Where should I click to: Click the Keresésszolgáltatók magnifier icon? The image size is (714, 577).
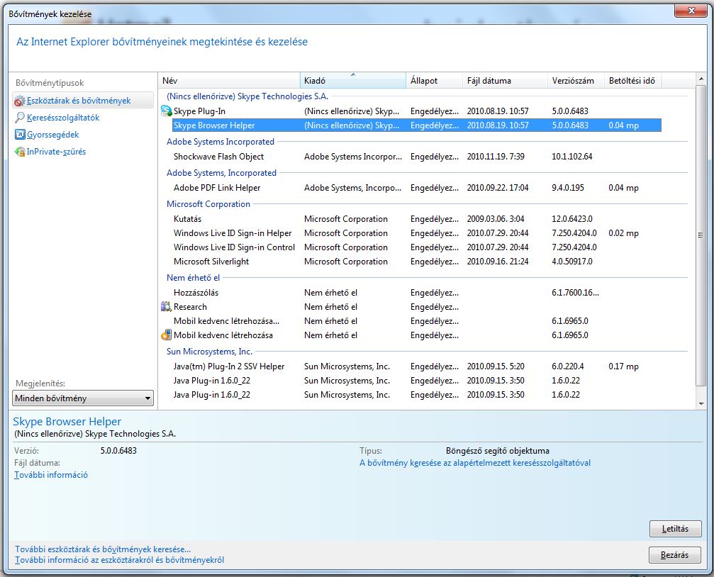[x=20, y=118]
